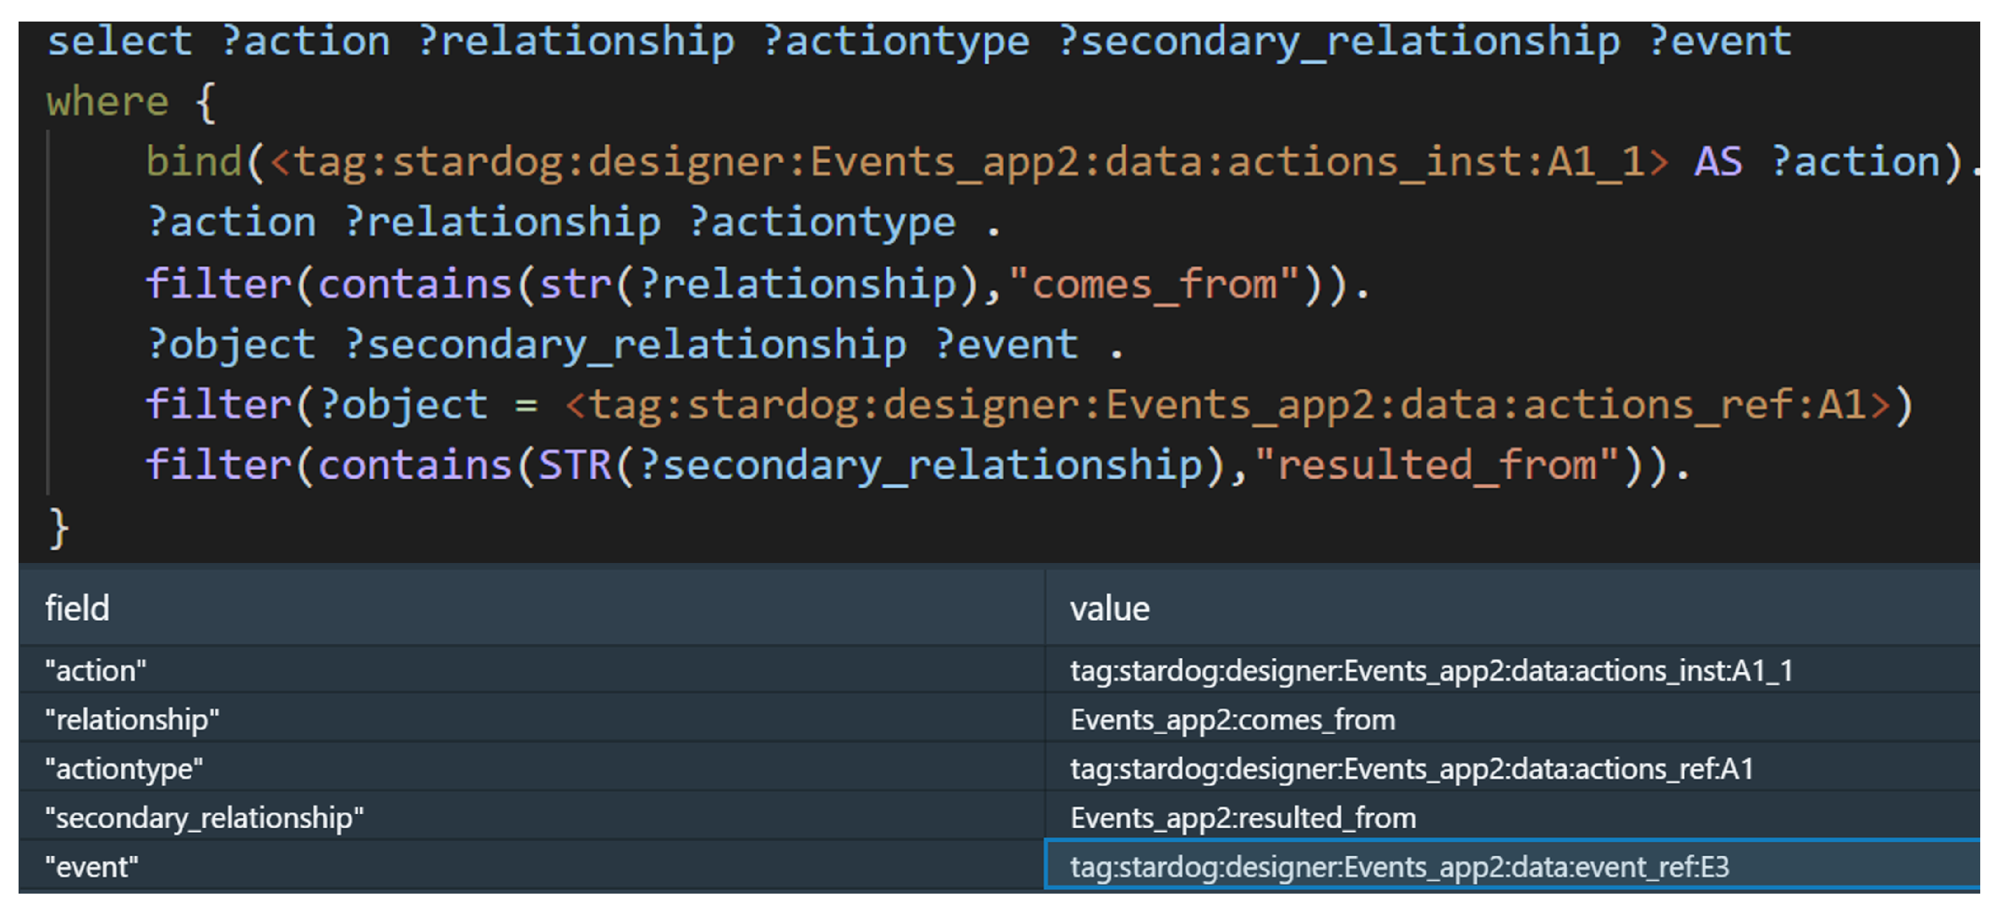1997x911 pixels.
Task: Click the 'where' keyword in query
Action: (107, 101)
